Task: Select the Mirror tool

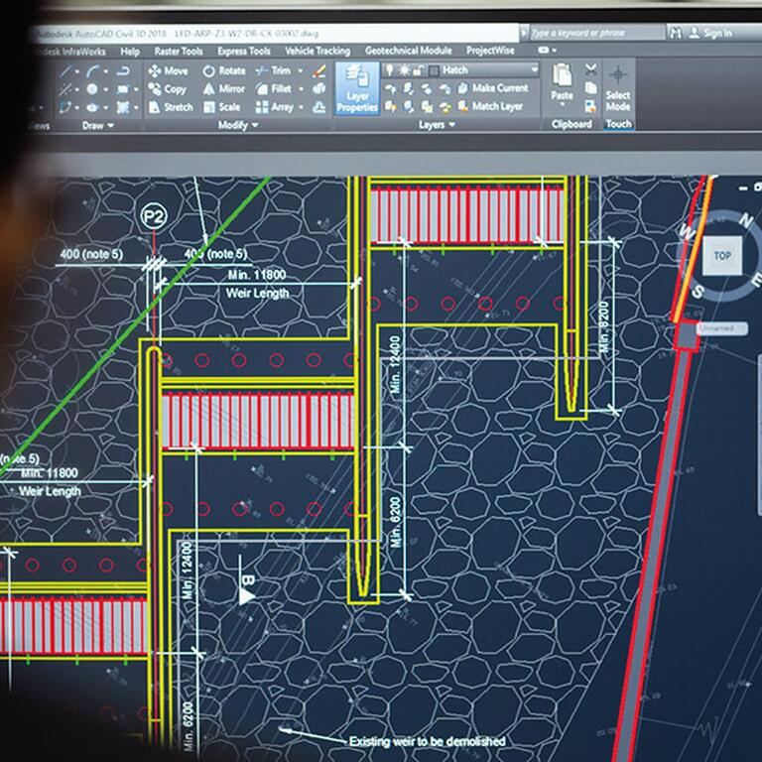Action: [224, 89]
